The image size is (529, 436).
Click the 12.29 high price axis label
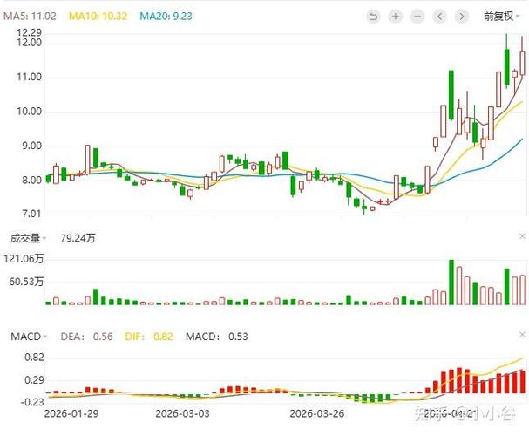(x=30, y=33)
